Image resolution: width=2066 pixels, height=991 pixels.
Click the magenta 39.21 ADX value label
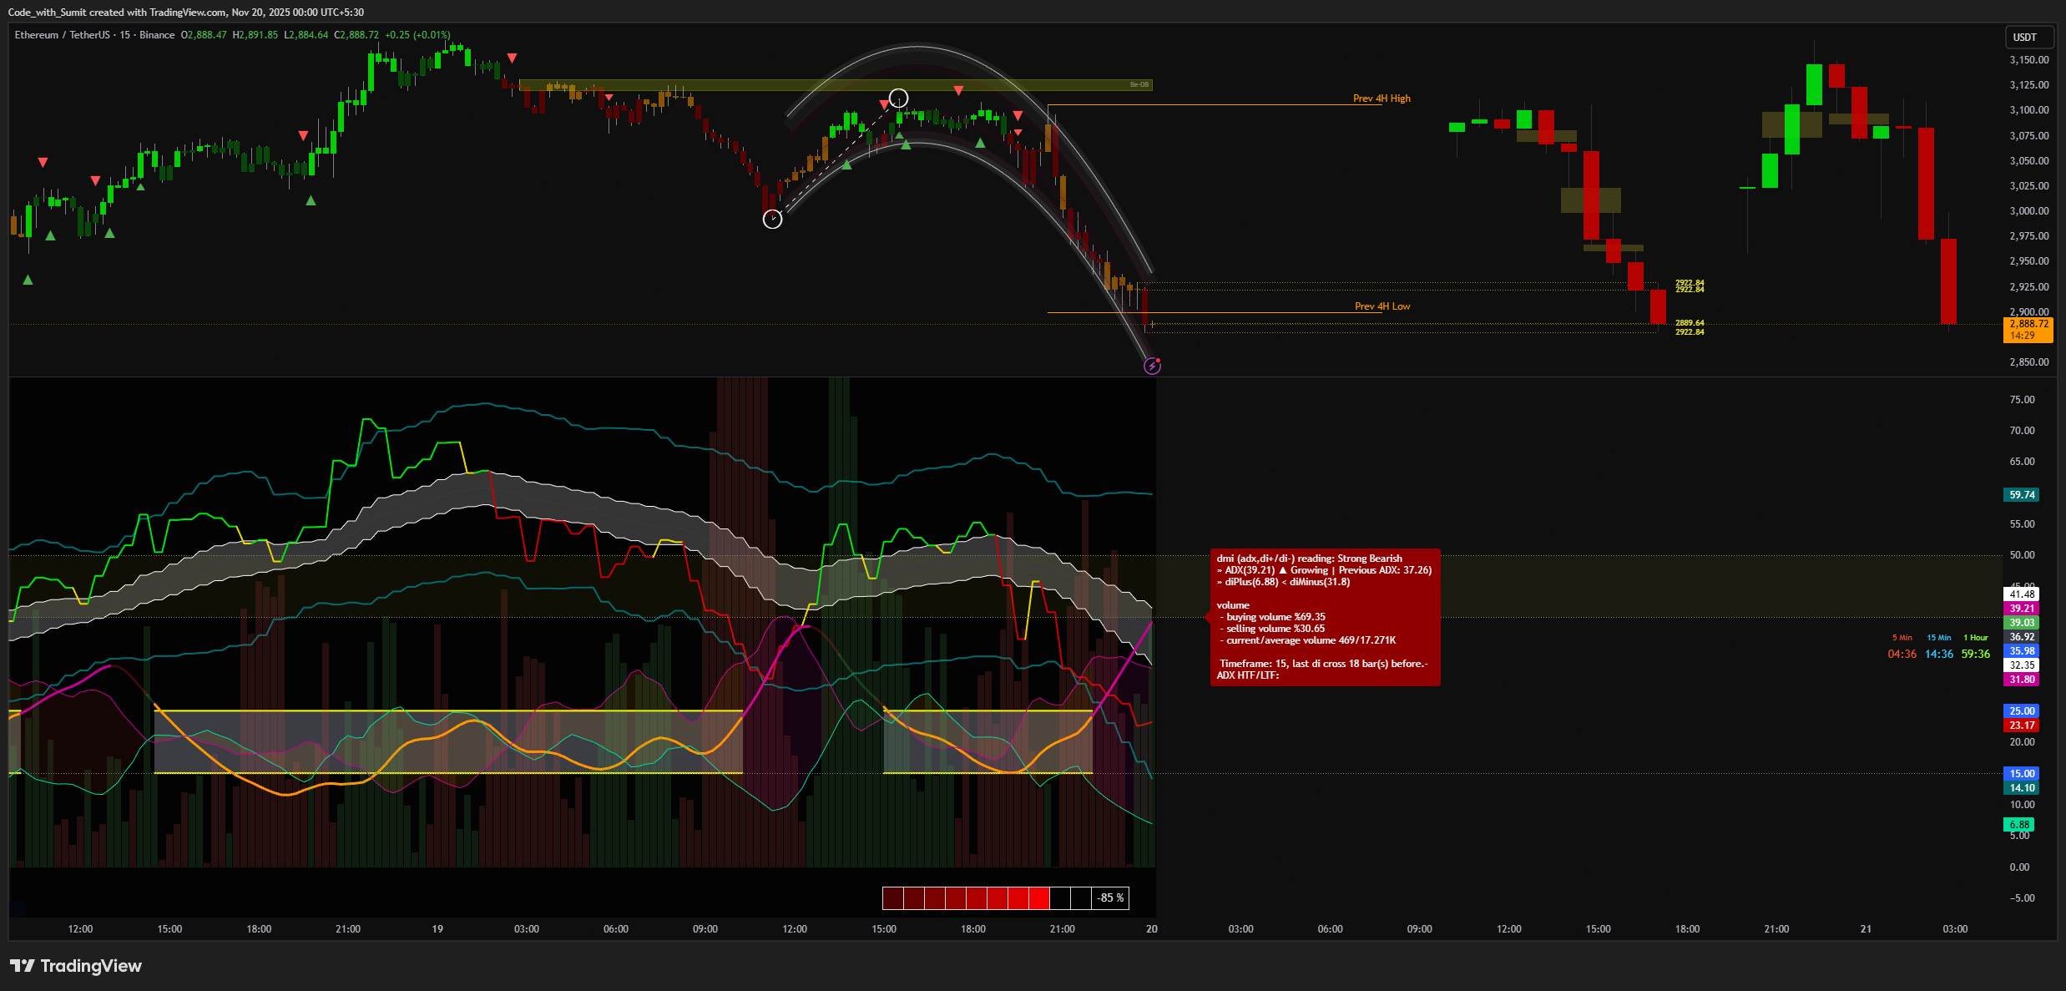[x=2021, y=609]
